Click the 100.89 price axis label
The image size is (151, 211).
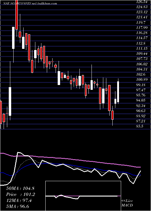click(x=141, y=80)
